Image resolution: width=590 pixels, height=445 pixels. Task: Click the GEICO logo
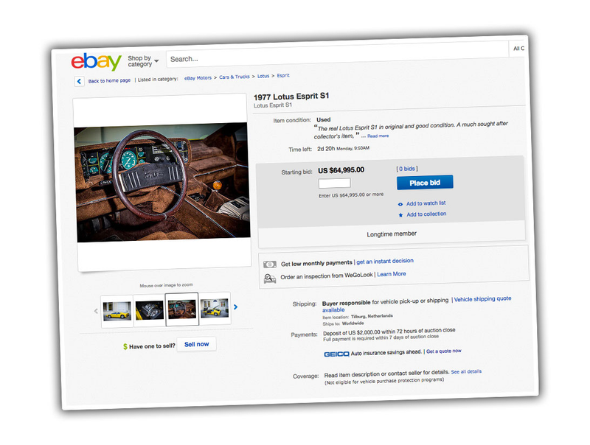tap(336, 354)
